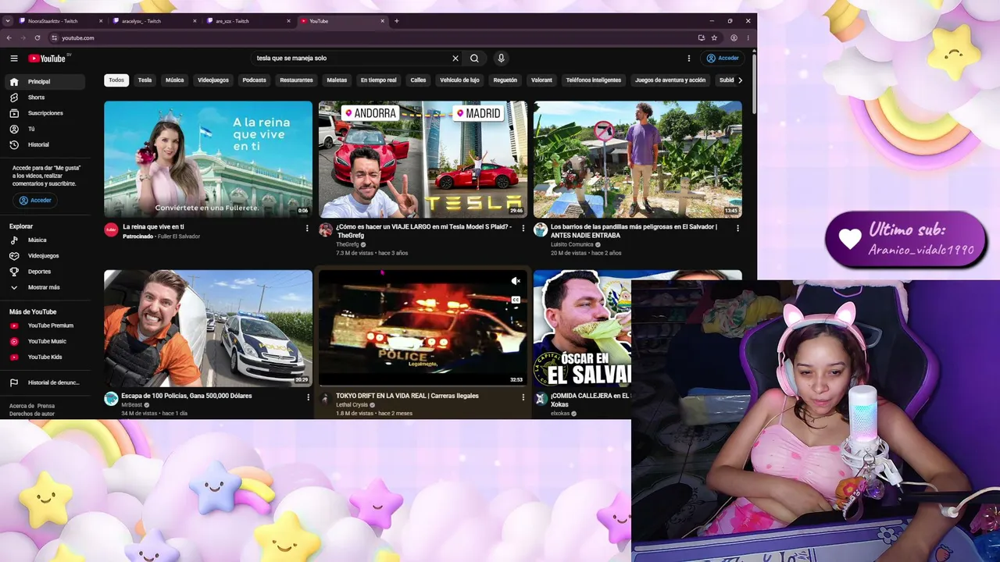Select the Restaurantes filter chip

pyautogui.click(x=296, y=80)
